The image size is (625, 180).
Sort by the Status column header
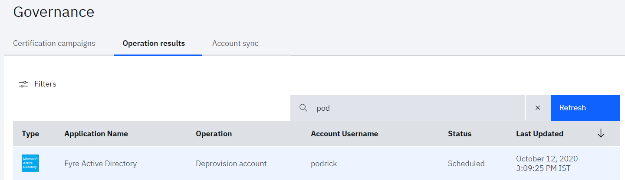click(x=460, y=134)
